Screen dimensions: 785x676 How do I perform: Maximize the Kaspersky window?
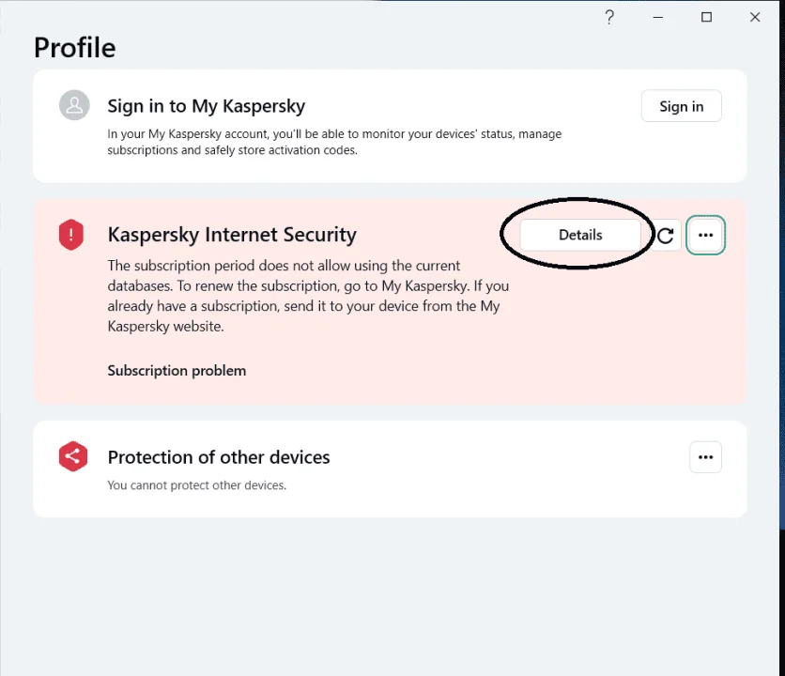[706, 18]
